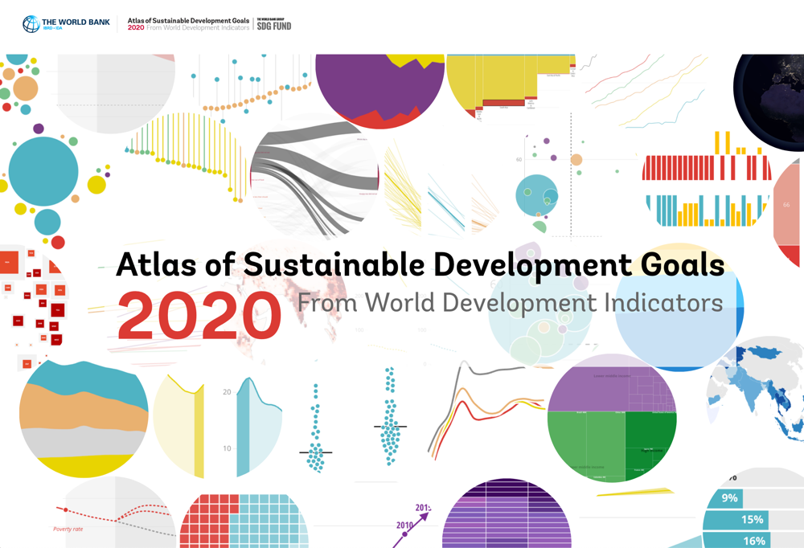The width and height of the screenshot is (804, 548).
Task: Click the green and purple treemap circle
Action: (x=611, y=418)
